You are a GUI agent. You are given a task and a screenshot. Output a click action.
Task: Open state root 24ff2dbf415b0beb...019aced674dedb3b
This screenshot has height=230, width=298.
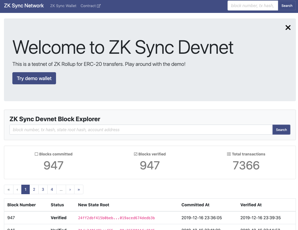(x=116, y=218)
